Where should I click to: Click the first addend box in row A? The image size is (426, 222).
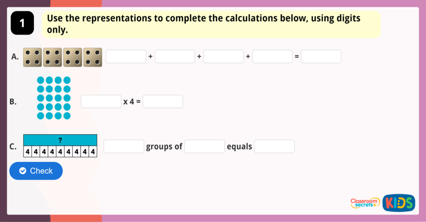pos(126,56)
